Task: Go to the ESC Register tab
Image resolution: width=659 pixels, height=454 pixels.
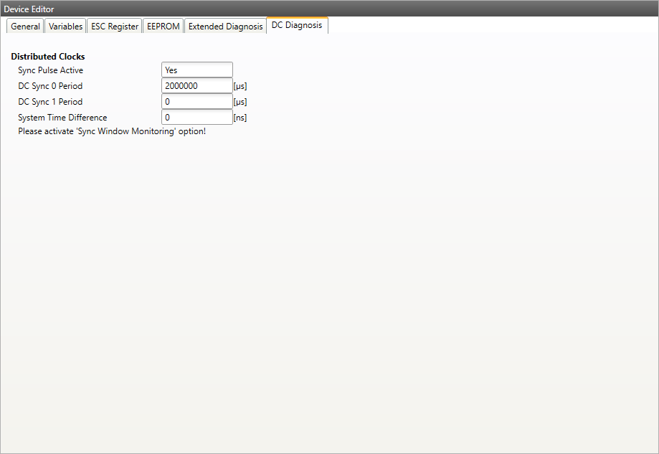Action: coord(115,27)
